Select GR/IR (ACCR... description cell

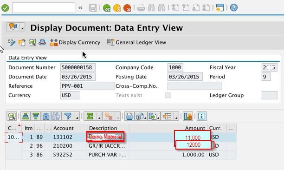pyautogui.click(x=108, y=146)
